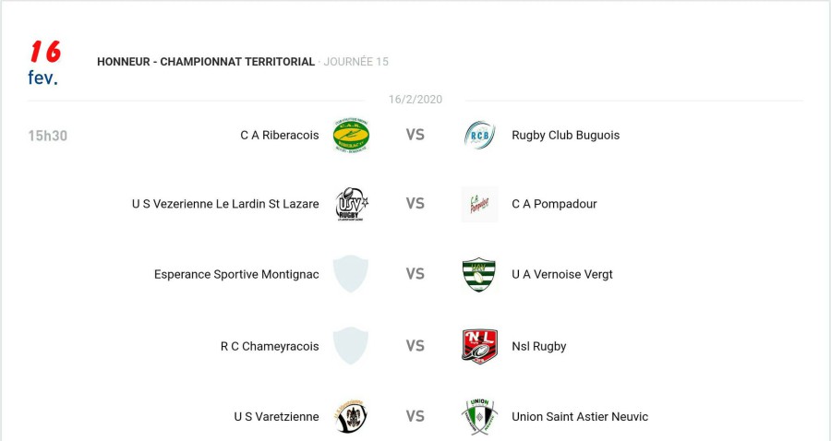Click the U S Varetzienne club crest

click(351, 417)
